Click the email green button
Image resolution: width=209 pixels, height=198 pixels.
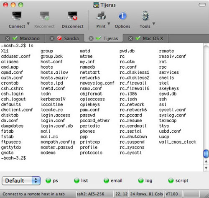pyautogui.click(x=113, y=180)
